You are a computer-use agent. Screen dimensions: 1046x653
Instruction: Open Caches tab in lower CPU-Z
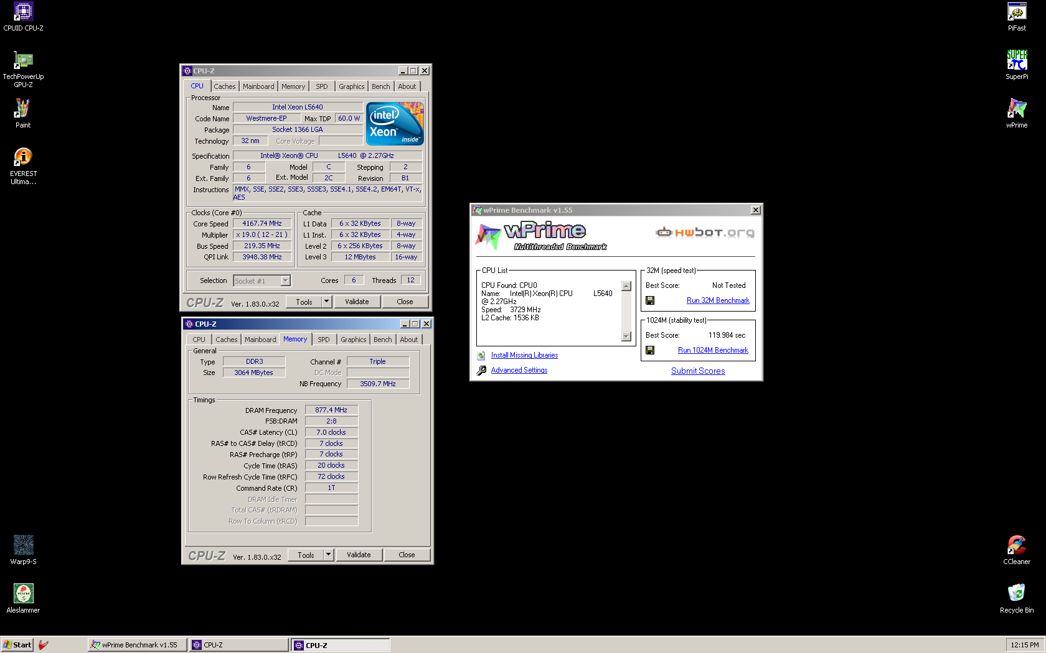227,340
